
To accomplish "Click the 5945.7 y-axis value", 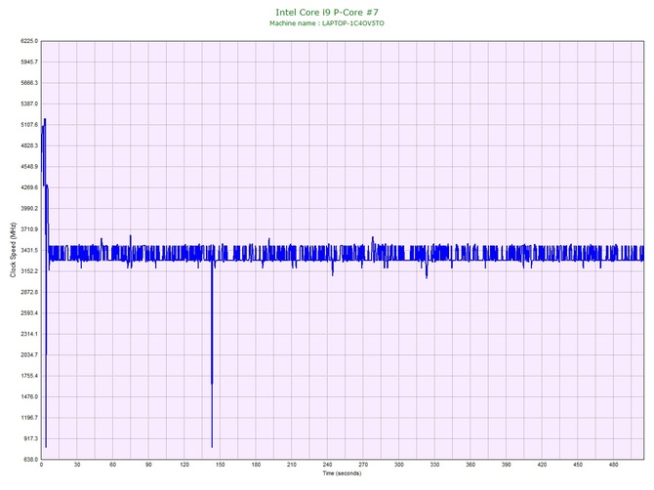I will click(29, 62).
